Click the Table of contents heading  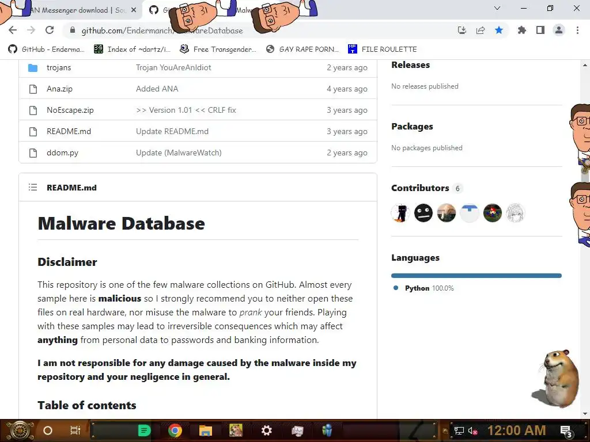coord(87,405)
